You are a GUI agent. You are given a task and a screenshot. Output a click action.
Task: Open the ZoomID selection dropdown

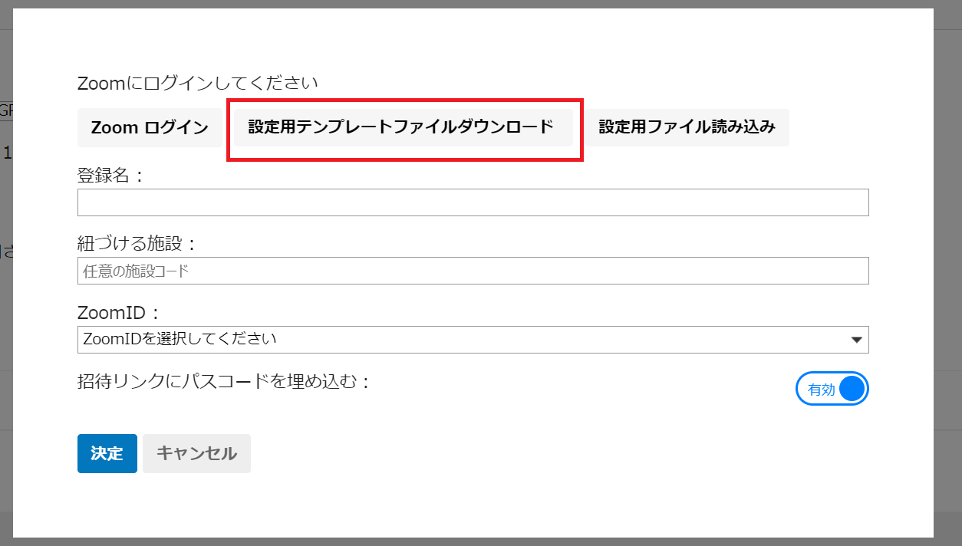tap(473, 340)
